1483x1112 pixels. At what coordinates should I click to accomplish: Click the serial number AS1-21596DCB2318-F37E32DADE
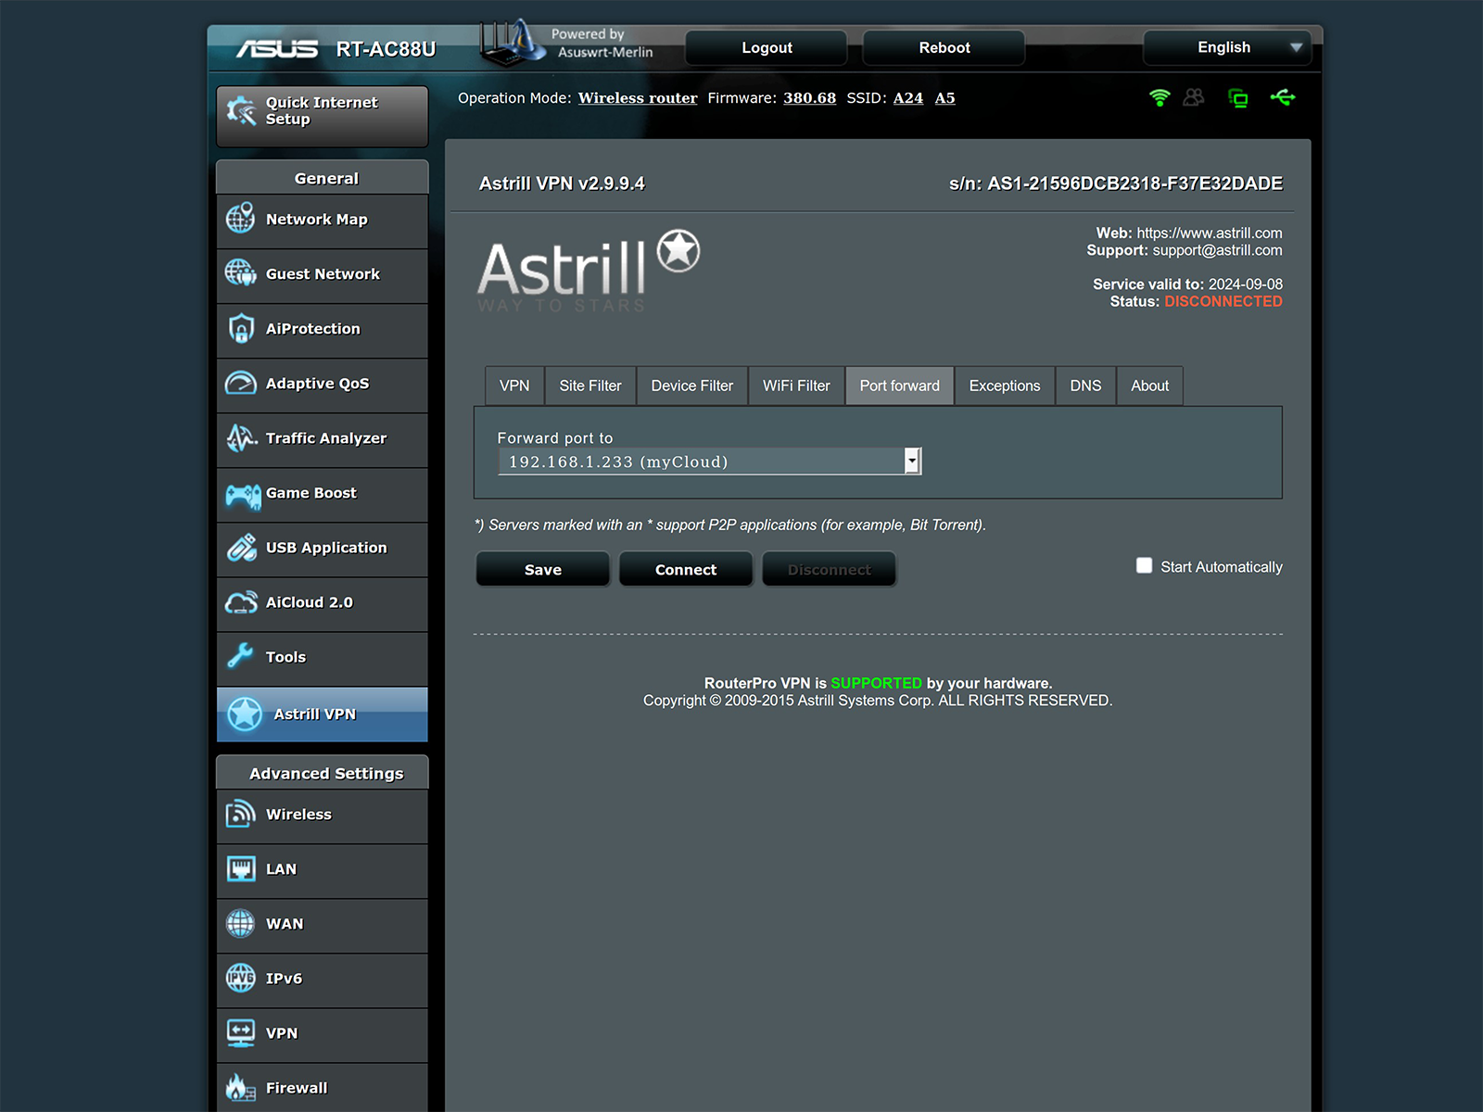(x=1135, y=183)
